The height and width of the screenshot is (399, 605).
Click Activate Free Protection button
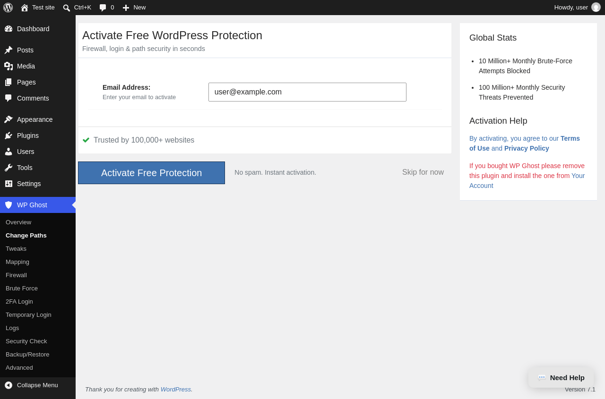click(x=151, y=173)
